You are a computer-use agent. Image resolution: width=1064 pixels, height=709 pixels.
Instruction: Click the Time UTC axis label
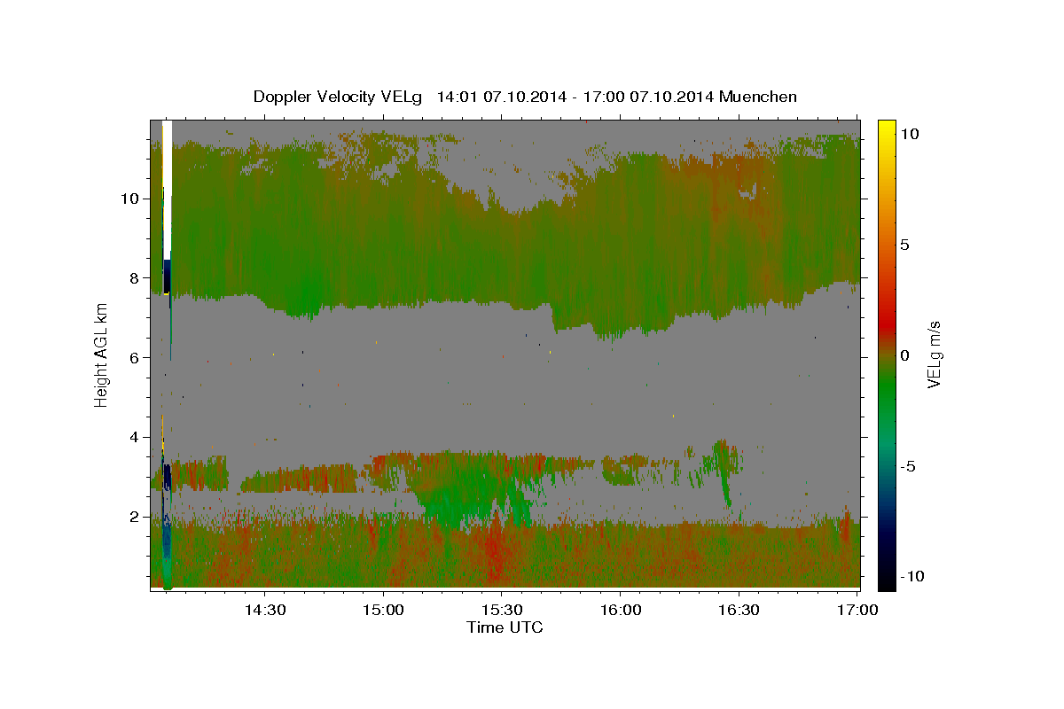click(505, 627)
